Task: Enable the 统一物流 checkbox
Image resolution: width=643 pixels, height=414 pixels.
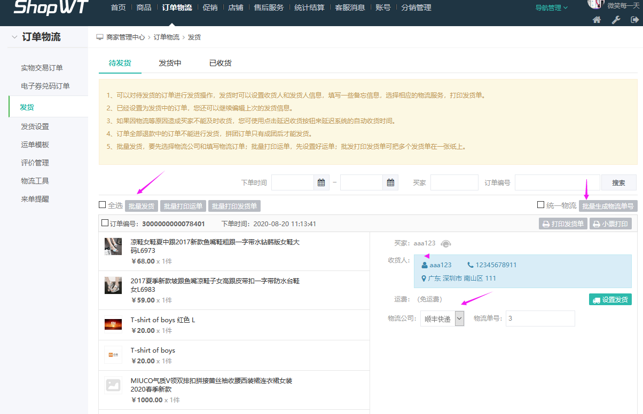Action: (540, 205)
